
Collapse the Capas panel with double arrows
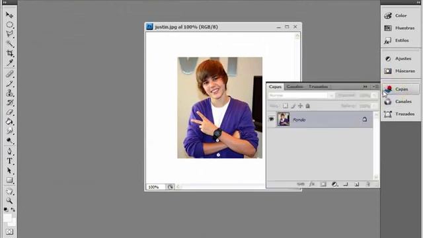[365, 87]
